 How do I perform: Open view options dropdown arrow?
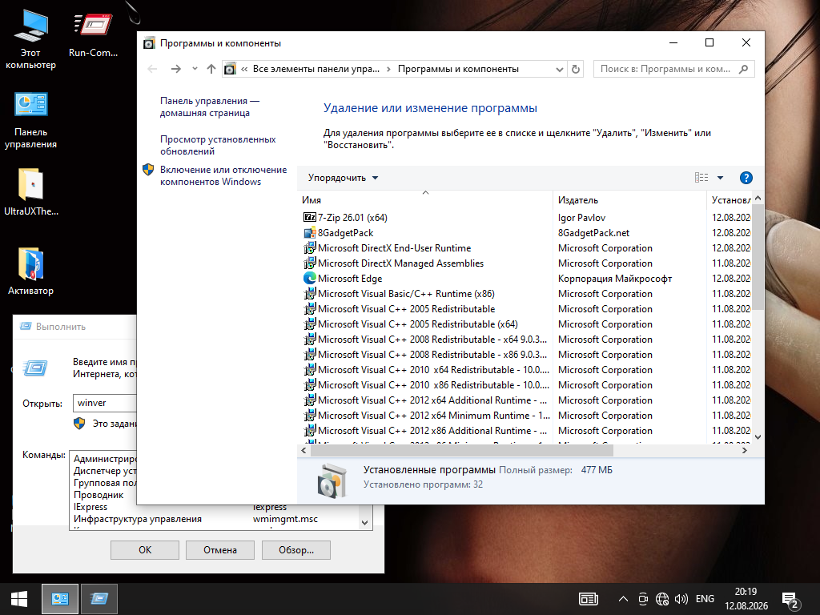720,178
